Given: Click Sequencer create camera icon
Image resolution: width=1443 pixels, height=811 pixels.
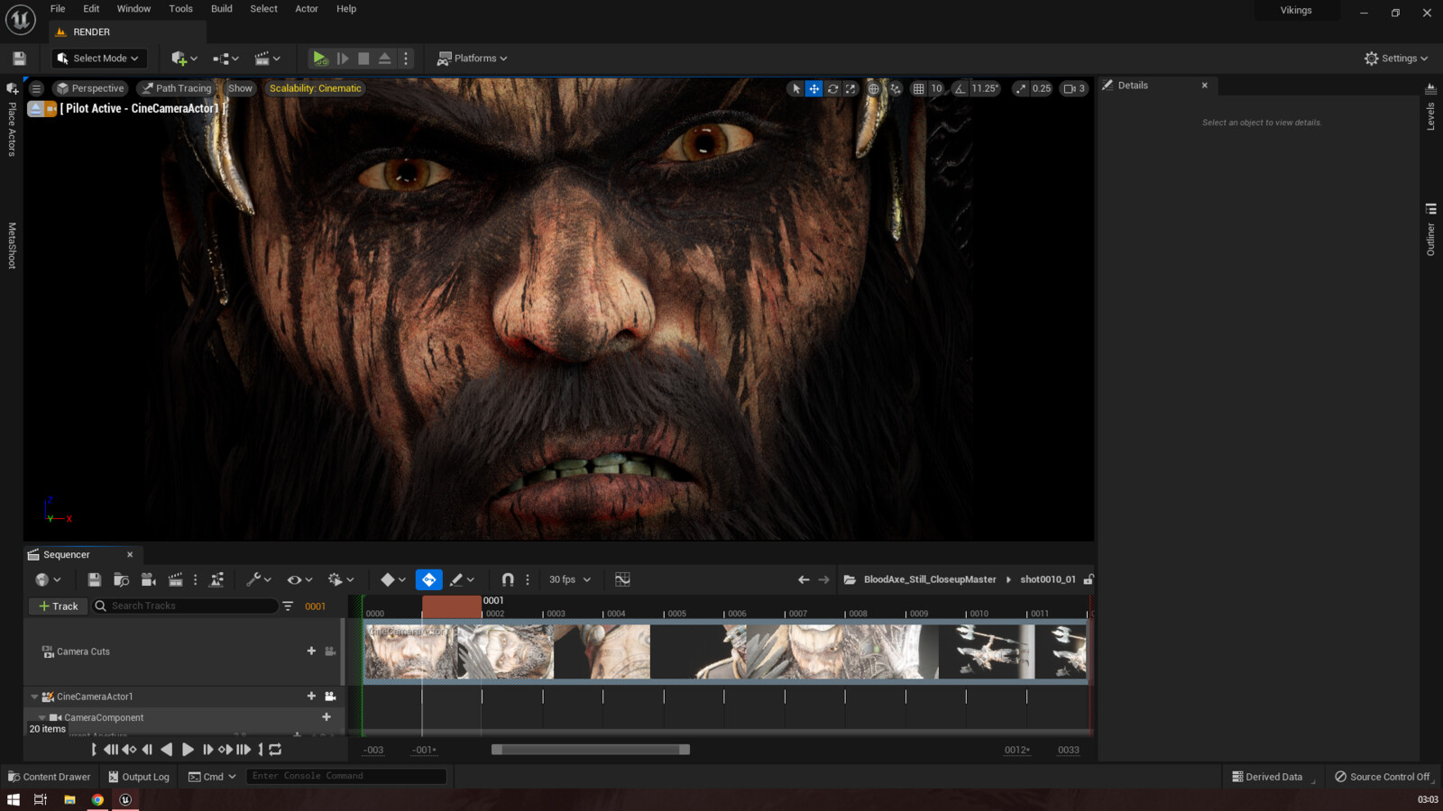Looking at the screenshot, I should [x=149, y=579].
